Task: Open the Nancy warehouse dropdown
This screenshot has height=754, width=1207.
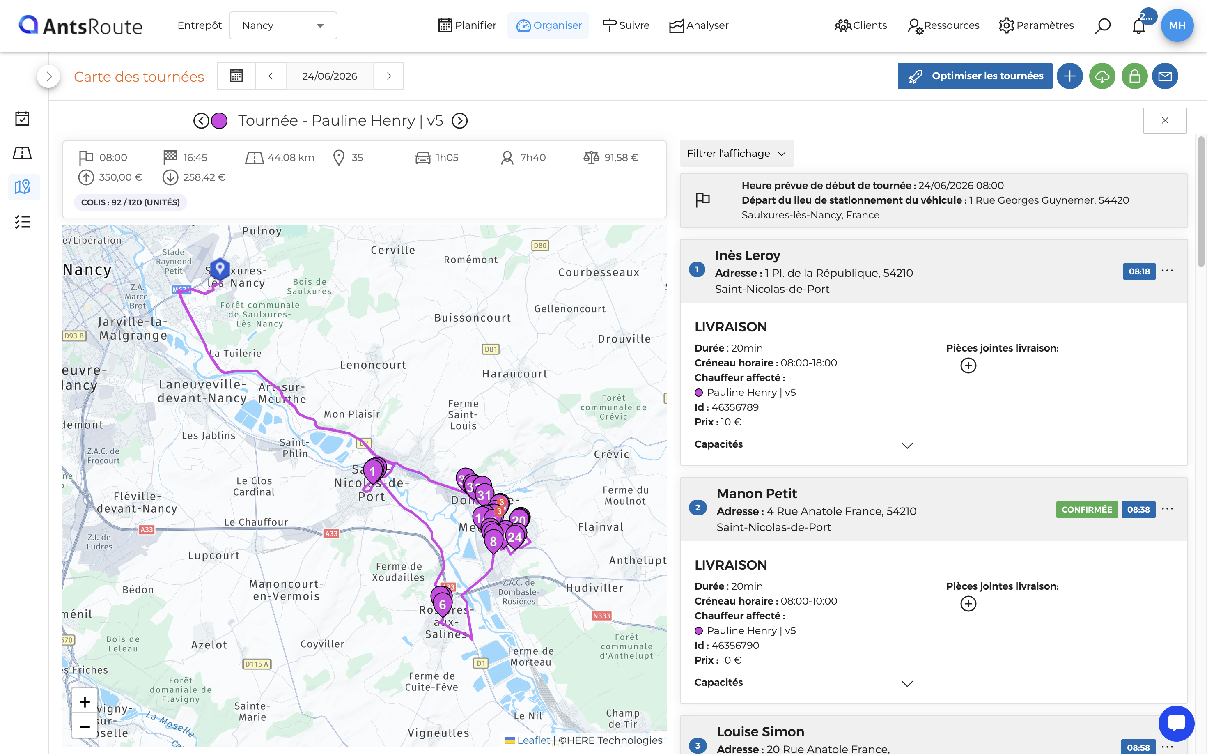Action: (x=283, y=25)
